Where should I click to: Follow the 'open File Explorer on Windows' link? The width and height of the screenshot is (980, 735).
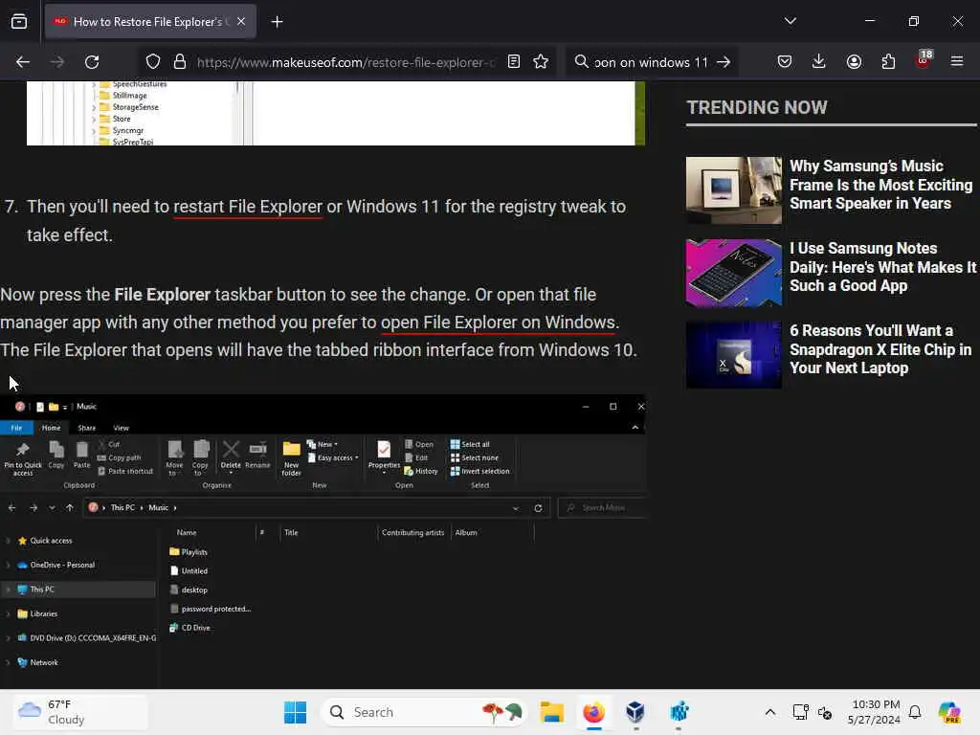[x=498, y=323]
